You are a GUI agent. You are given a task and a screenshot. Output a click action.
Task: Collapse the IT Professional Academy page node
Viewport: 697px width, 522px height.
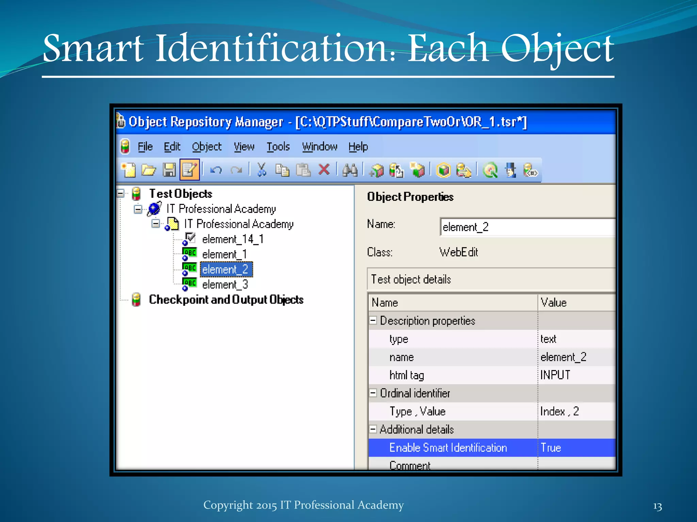(156, 224)
